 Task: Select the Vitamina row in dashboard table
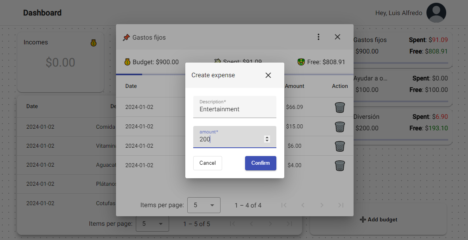pos(67,146)
